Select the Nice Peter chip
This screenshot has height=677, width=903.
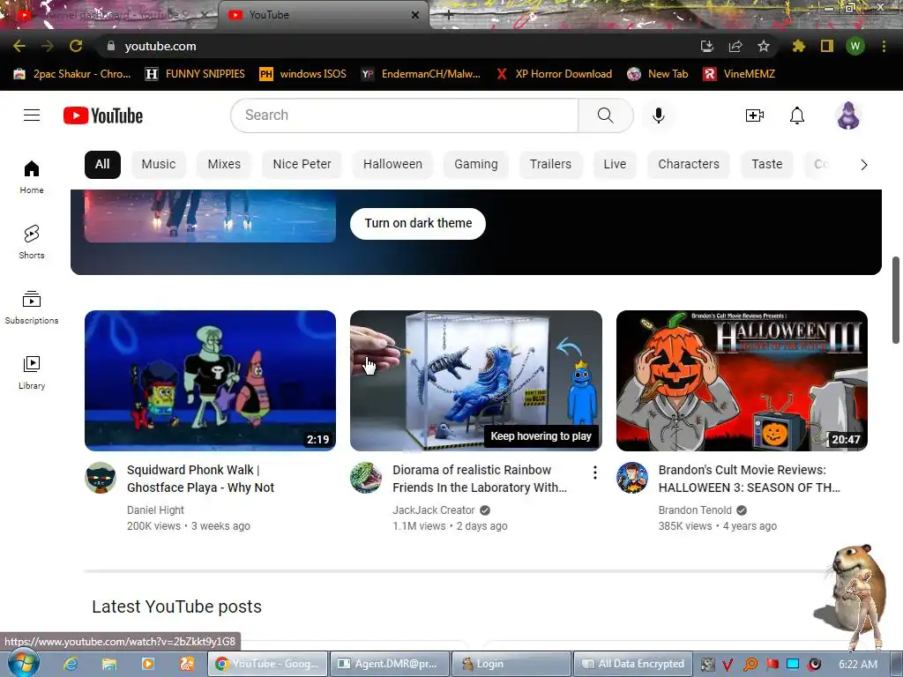302,165
